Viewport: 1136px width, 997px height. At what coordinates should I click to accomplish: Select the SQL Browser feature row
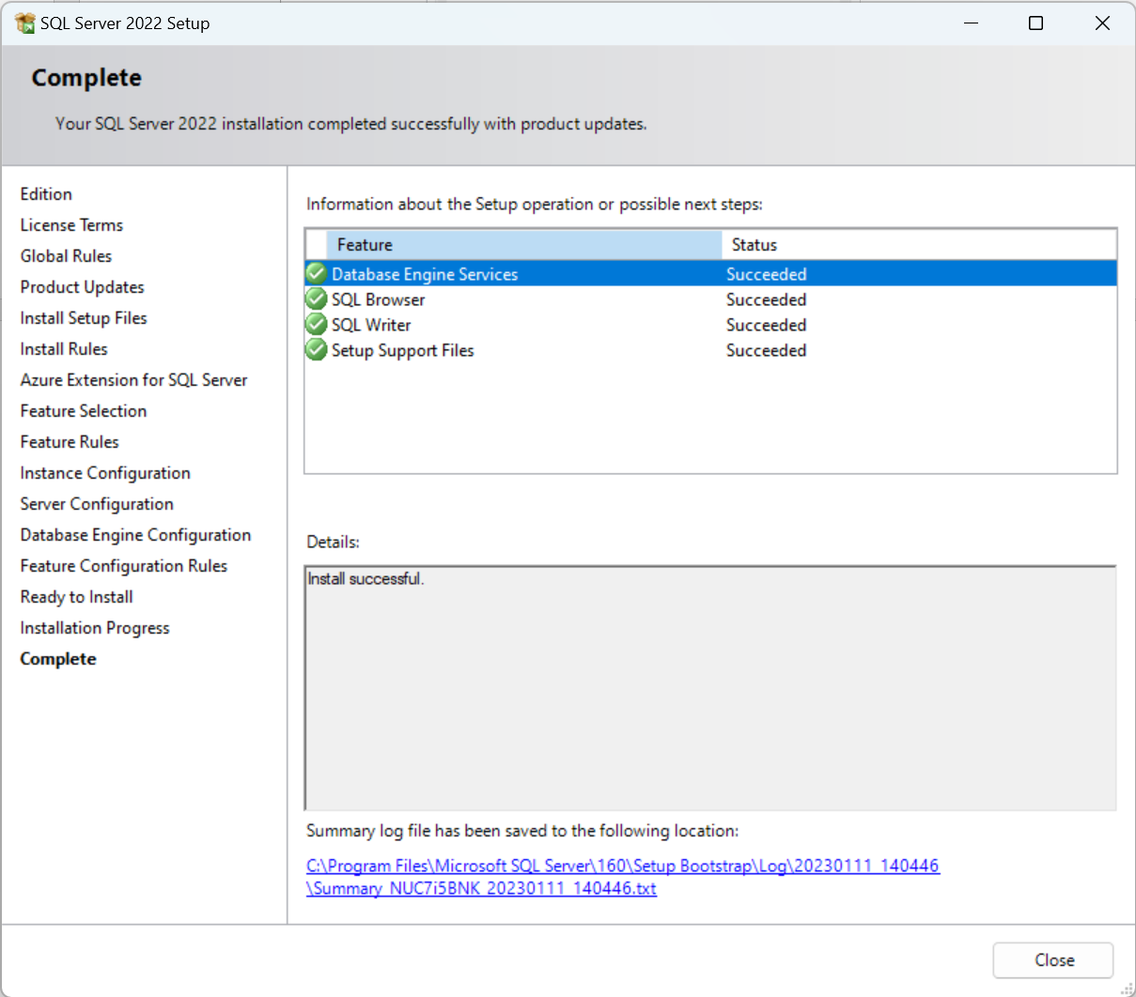[711, 299]
